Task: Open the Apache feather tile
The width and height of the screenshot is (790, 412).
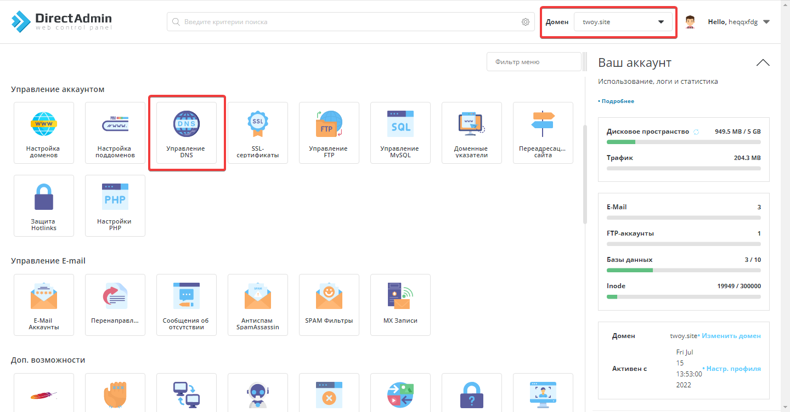Action: (x=44, y=393)
